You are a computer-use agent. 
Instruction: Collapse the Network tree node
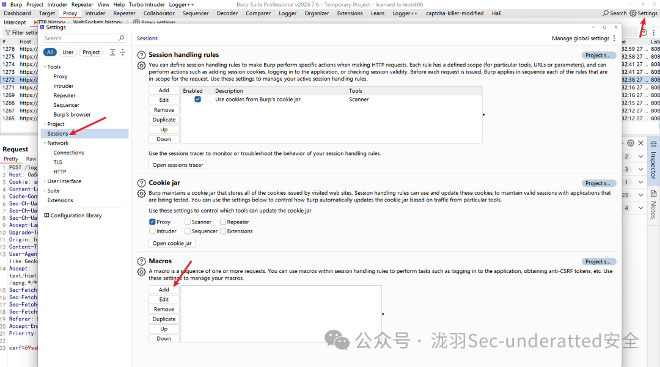point(45,143)
